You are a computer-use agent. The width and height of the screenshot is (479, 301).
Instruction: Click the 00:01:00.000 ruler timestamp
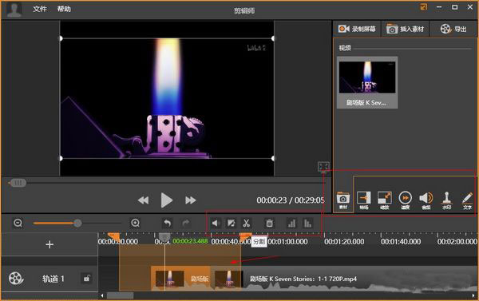pos(287,241)
